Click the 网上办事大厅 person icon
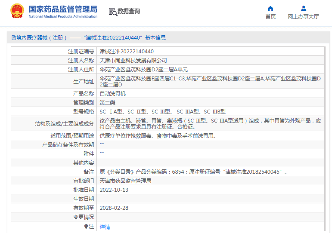The width and height of the screenshot is (332, 233). [x=303, y=8]
